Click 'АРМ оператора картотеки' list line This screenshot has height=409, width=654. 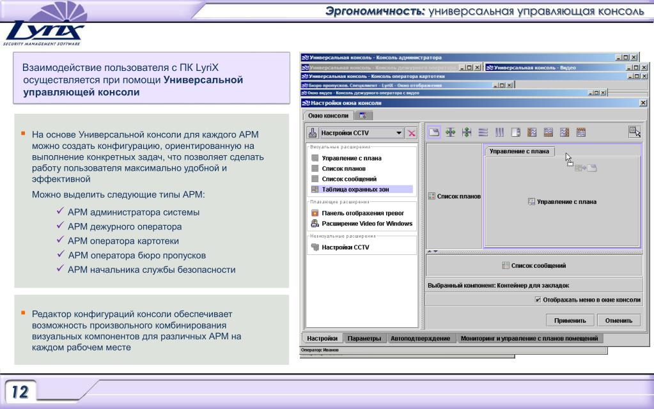(x=123, y=241)
